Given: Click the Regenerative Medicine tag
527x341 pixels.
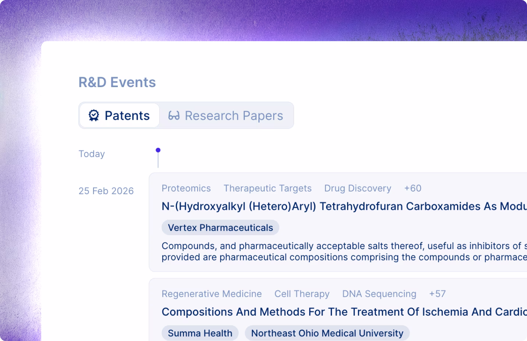Looking at the screenshot, I should (212, 294).
